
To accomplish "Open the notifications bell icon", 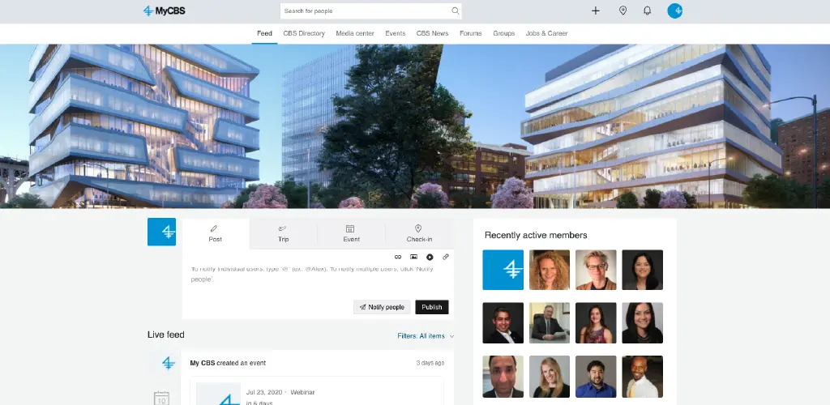I will (647, 11).
